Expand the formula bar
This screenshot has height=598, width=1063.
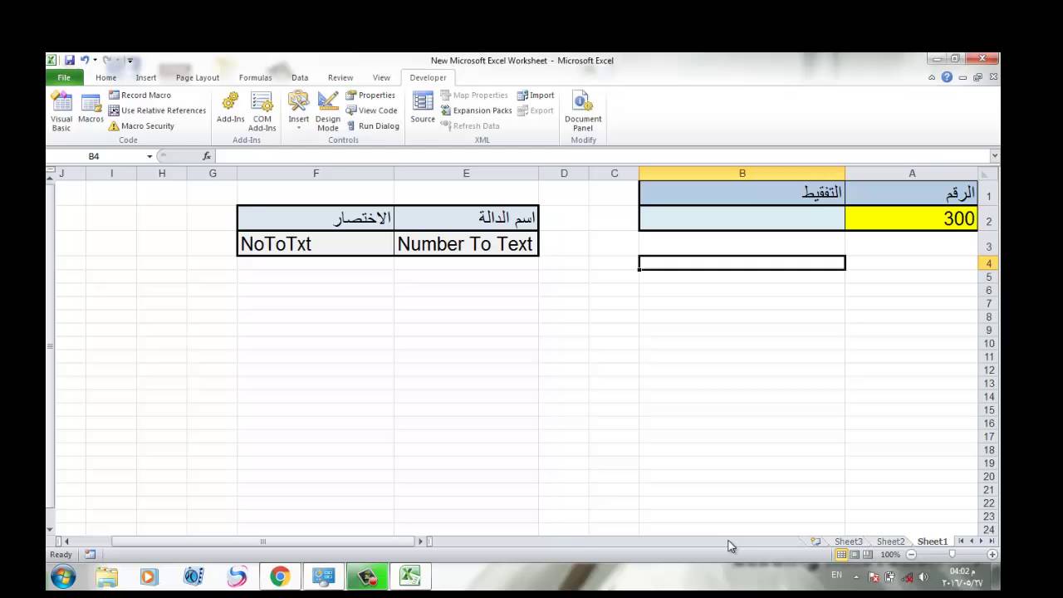click(x=994, y=156)
